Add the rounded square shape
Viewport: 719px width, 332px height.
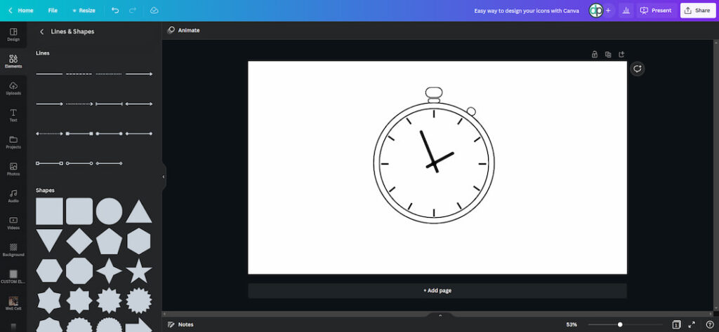coord(79,212)
